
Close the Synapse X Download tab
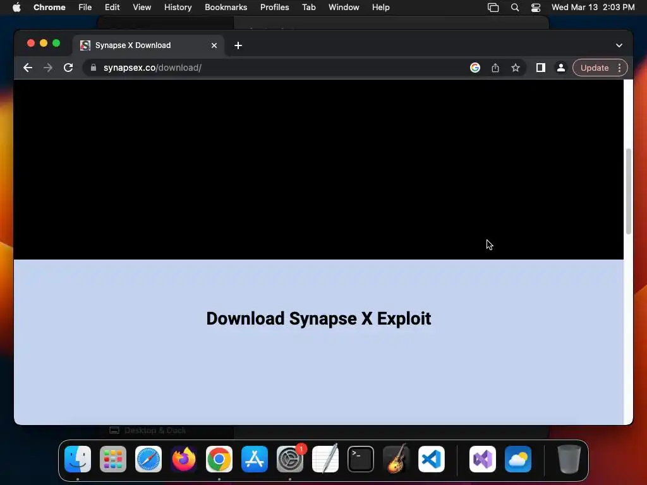pyautogui.click(x=214, y=45)
